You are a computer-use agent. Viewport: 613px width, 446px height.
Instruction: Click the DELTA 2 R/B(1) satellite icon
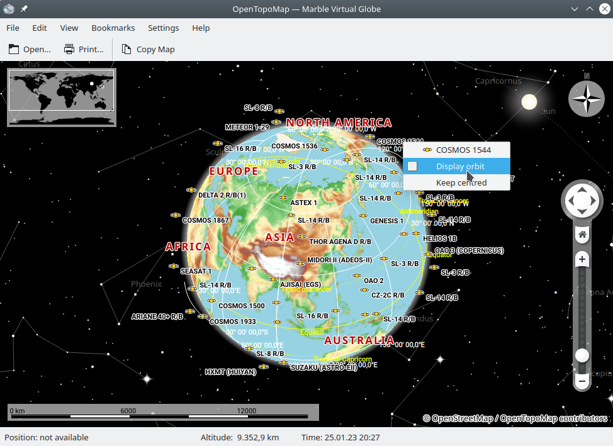click(x=191, y=190)
